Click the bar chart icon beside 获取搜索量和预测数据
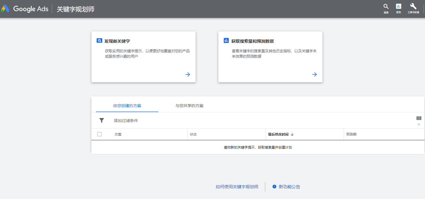 click(x=226, y=40)
